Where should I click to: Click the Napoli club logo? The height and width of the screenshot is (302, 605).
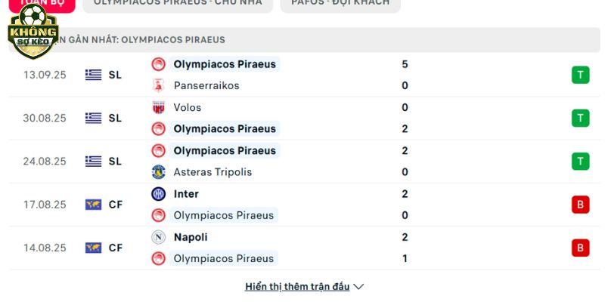(x=158, y=237)
